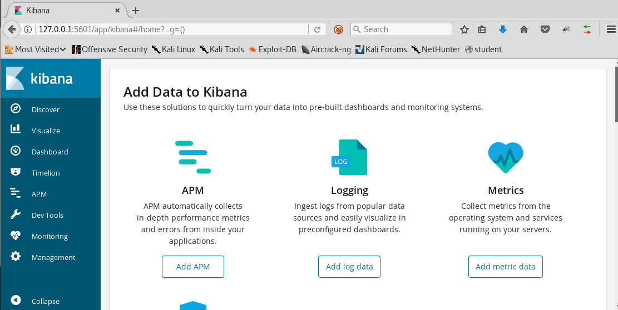Click the Kibana logo
Viewport: 618px width, 310px height.
40,78
